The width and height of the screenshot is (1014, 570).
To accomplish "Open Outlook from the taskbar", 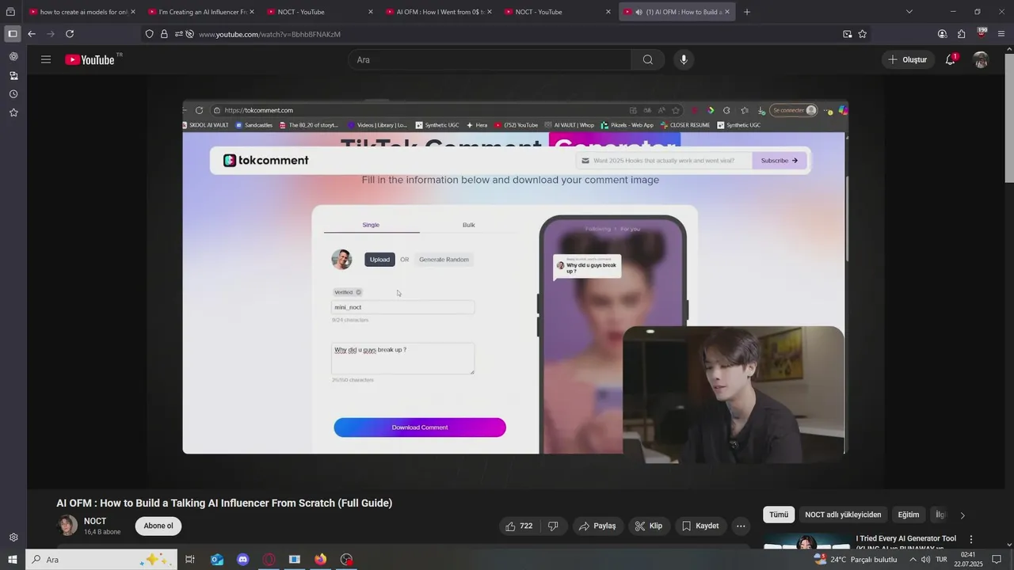I will (216, 560).
